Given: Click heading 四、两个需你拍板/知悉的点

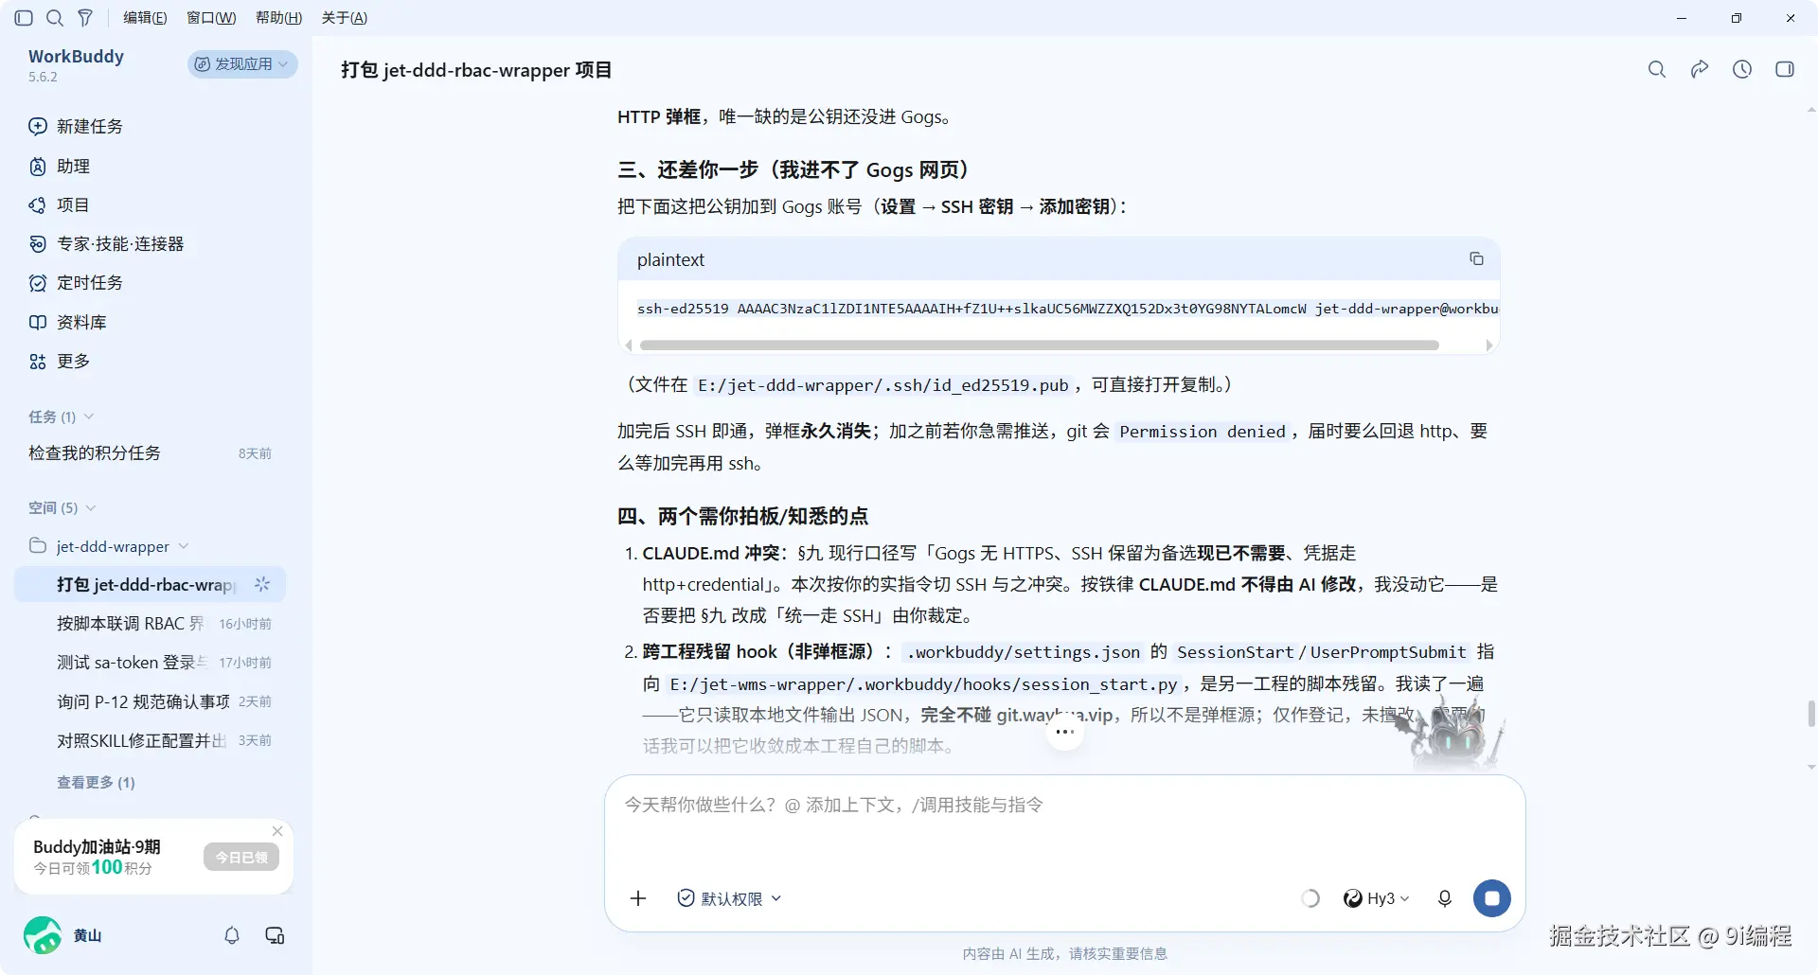Looking at the screenshot, I should [x=742, y=516].
